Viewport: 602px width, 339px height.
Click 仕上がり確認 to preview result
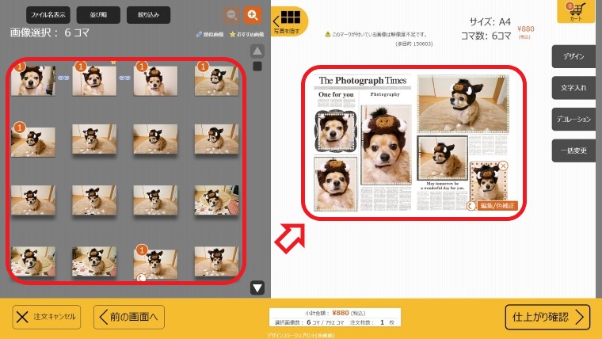coord(547,317)
